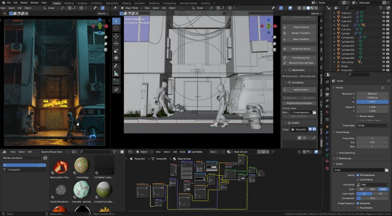The height and width of the screenshot is (216, 392).
Task: Open asset browser settings gear icon
Action: pyautogui.click(x=122, y=152)
